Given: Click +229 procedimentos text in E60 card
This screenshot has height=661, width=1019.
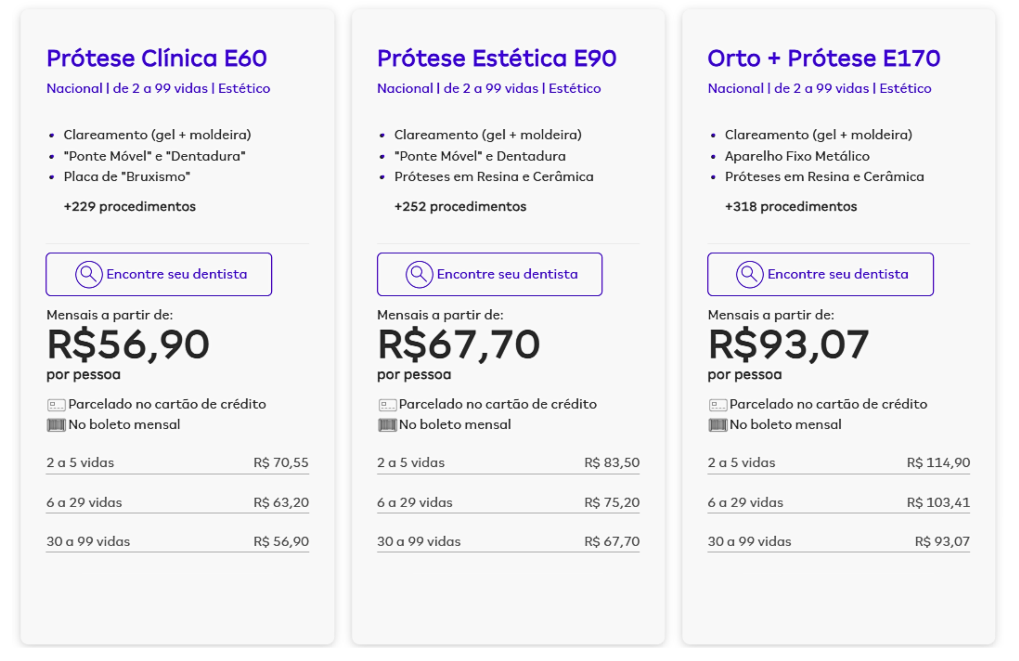Looking at the screenshot, I should [x=130, y=206].
